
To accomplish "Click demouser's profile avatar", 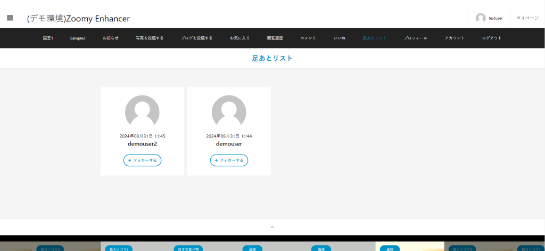I will click(229, 112).
